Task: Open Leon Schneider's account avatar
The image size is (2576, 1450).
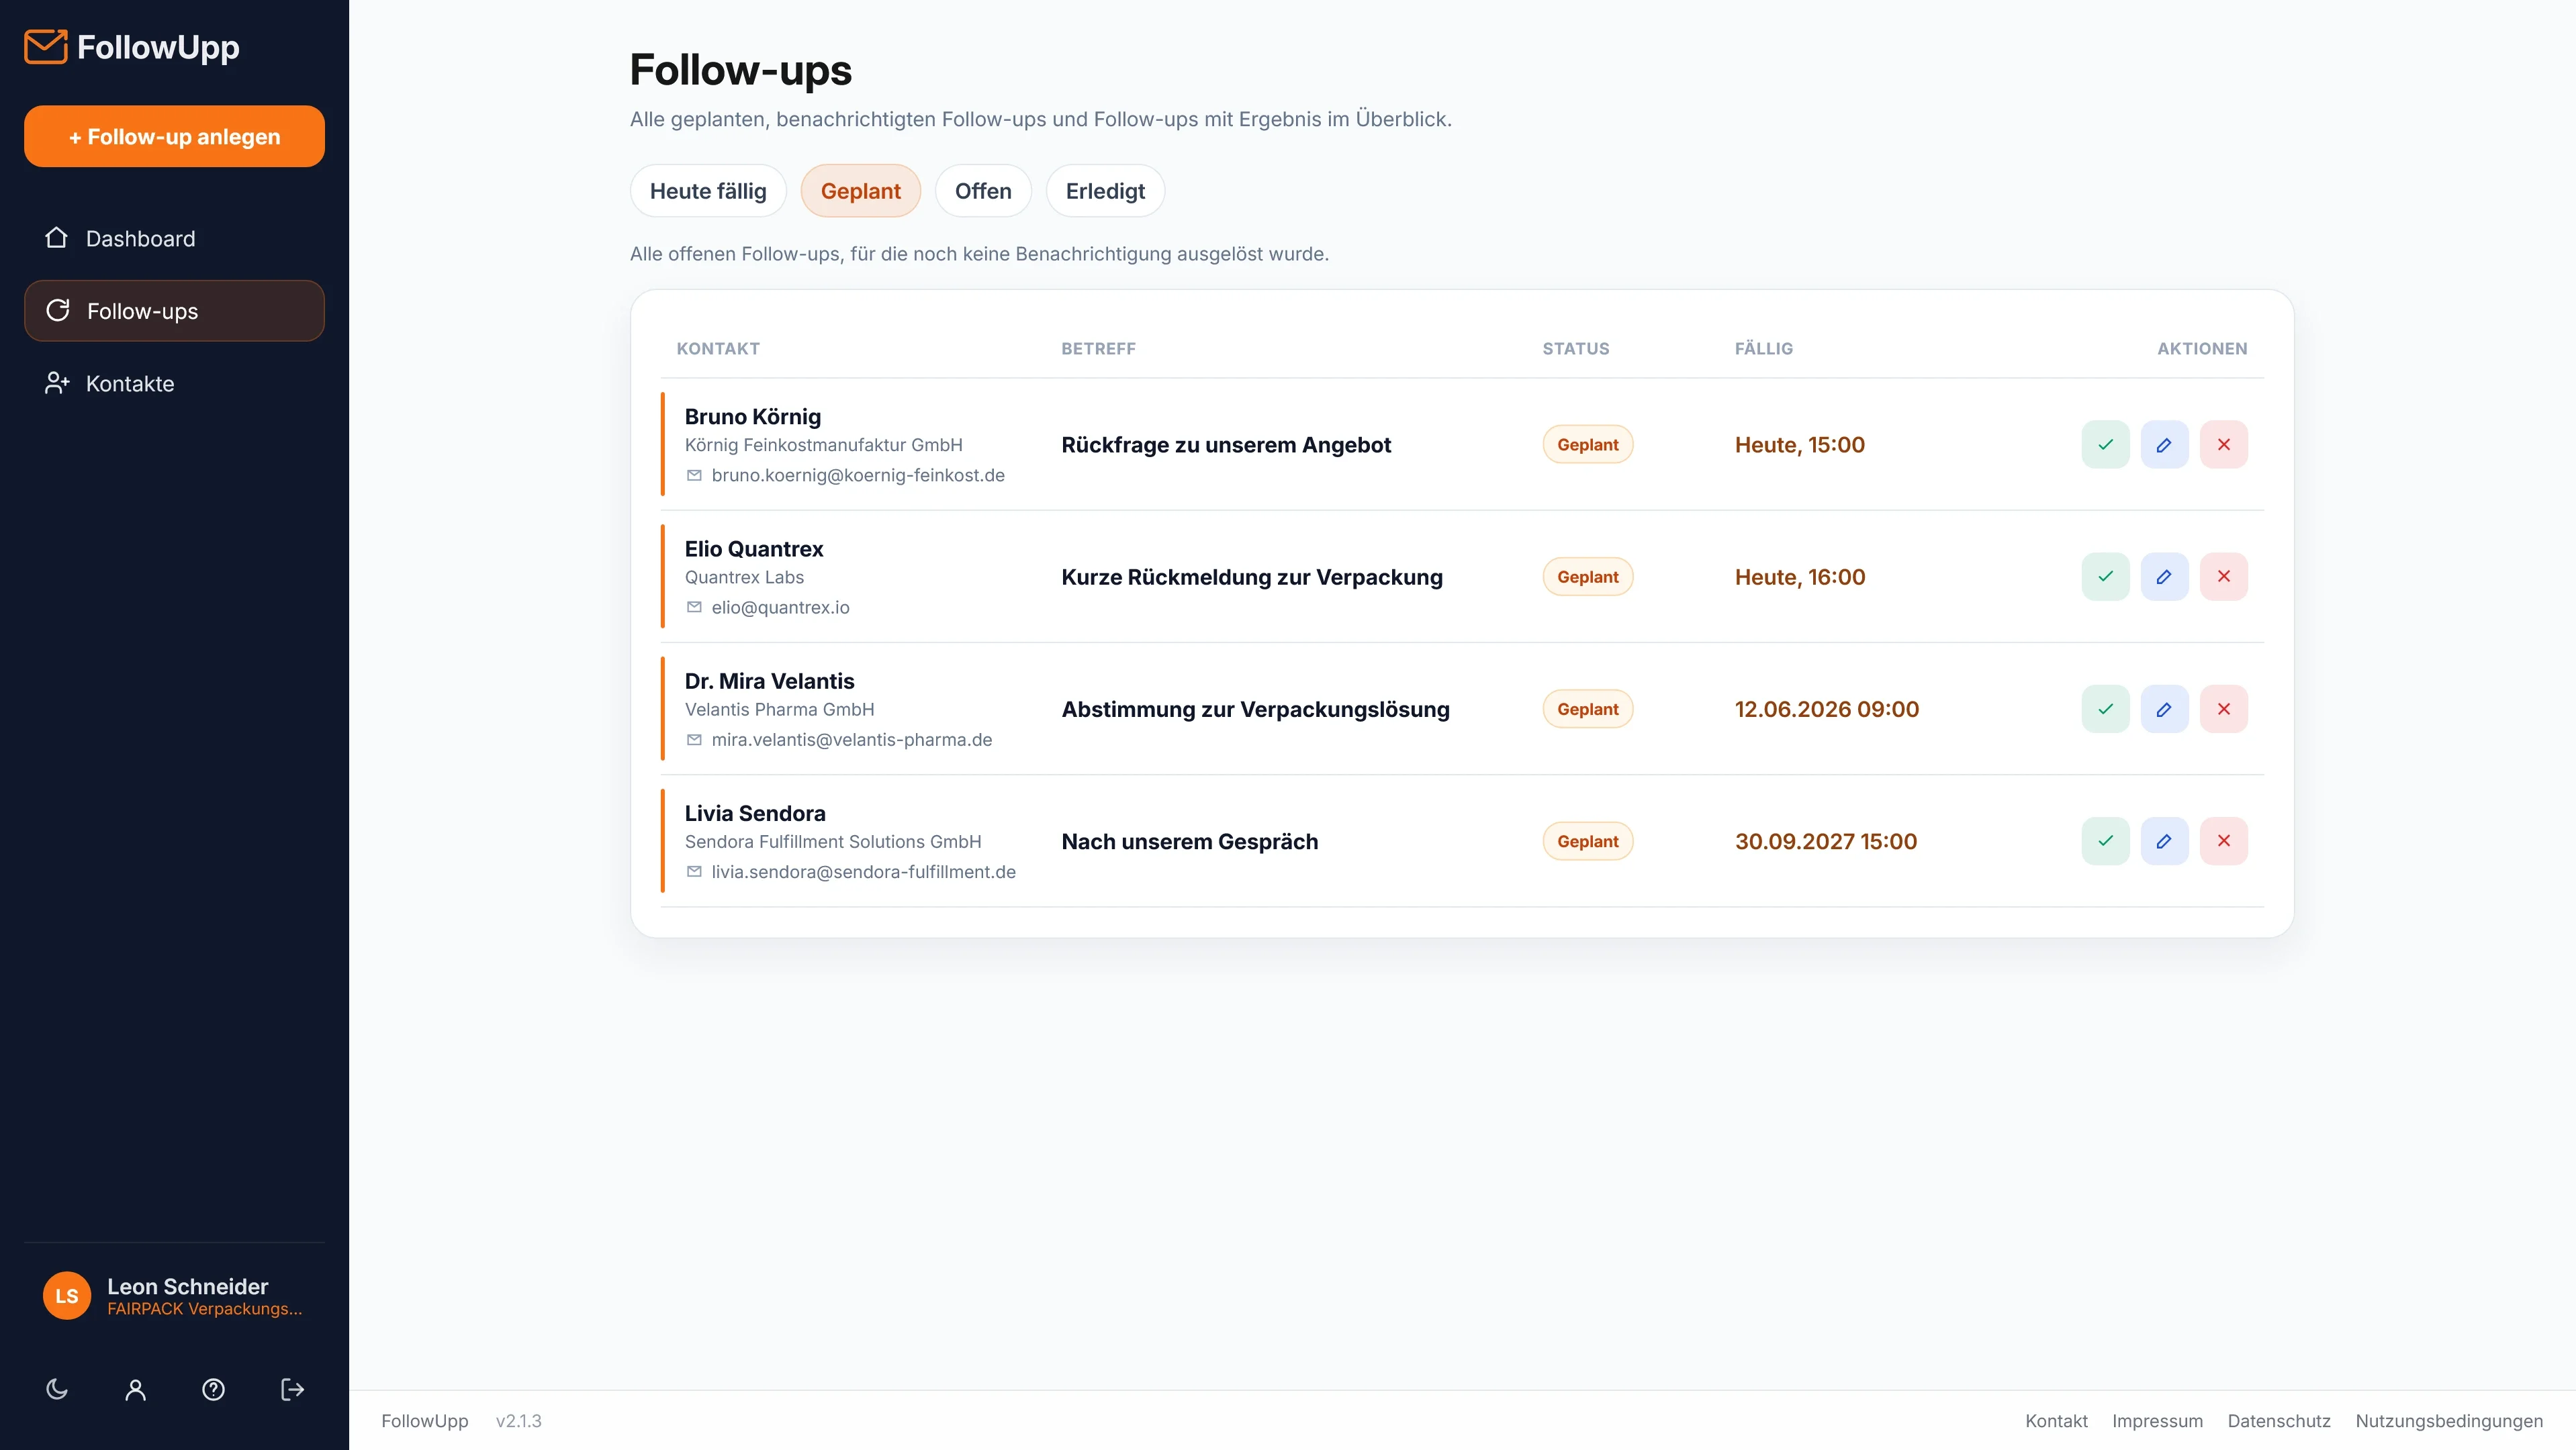Action: click(67, 1296)
